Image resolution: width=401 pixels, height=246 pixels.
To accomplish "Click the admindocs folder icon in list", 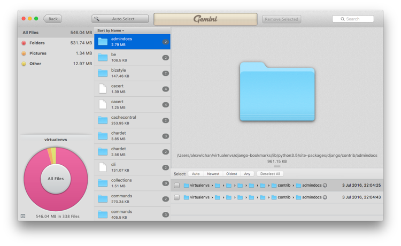I will [x=103, y=42].
